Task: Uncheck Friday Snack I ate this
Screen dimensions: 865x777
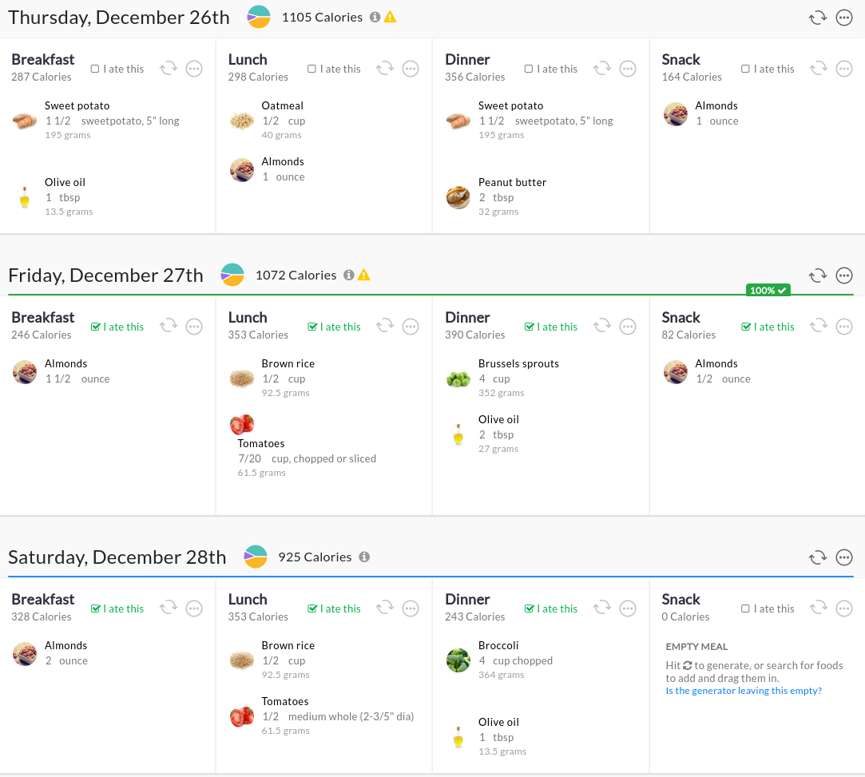Action: [x=746, y=327]
